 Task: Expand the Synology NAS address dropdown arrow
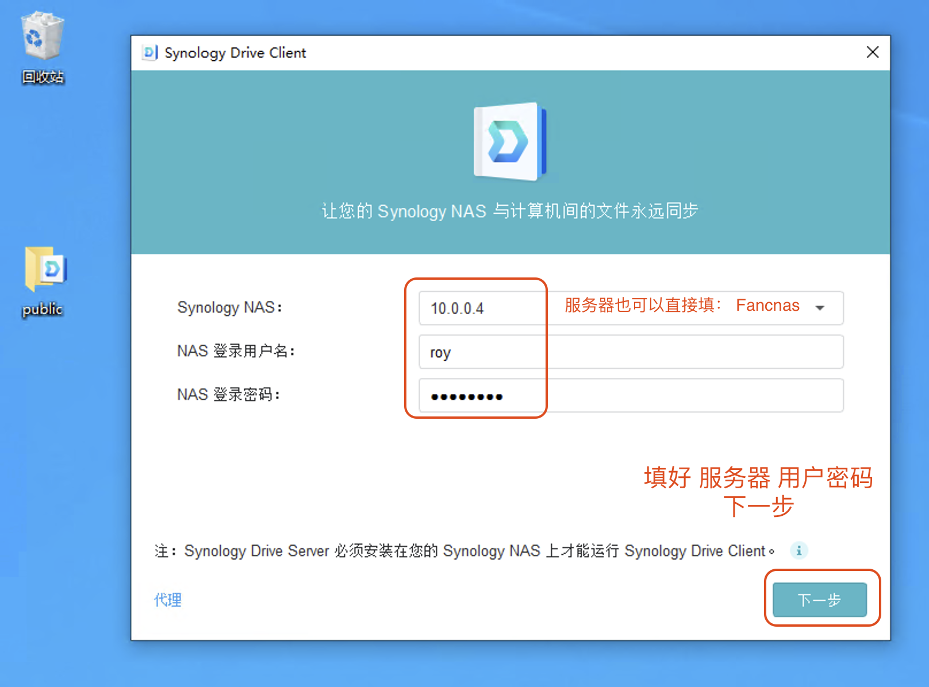pos(820,308)
